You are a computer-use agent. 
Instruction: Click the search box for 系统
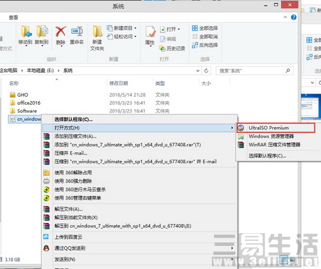pyautogui.click(x=254, y=71)
